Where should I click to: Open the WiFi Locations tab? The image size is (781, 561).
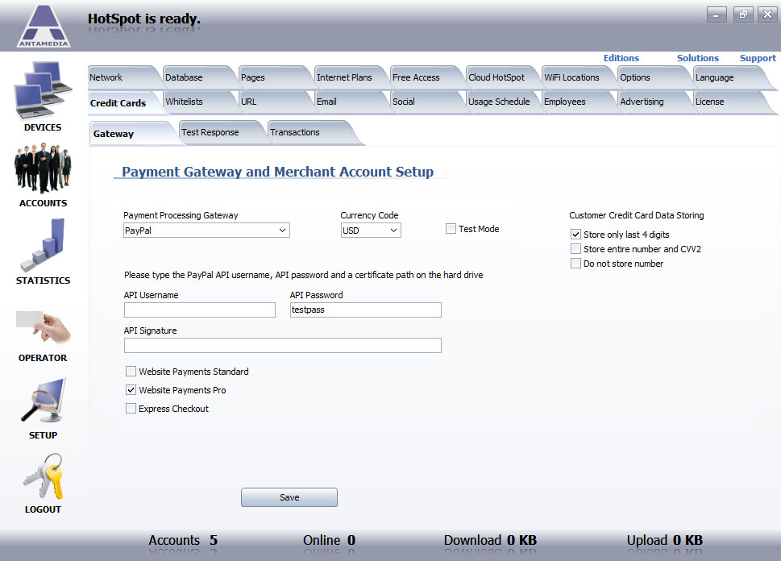578,77
